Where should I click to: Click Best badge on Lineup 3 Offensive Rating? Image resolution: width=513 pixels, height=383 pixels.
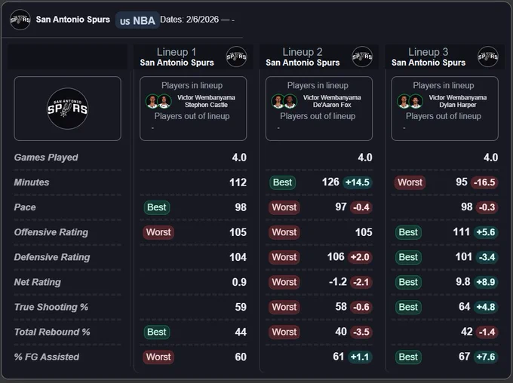[x=408, y=232]
